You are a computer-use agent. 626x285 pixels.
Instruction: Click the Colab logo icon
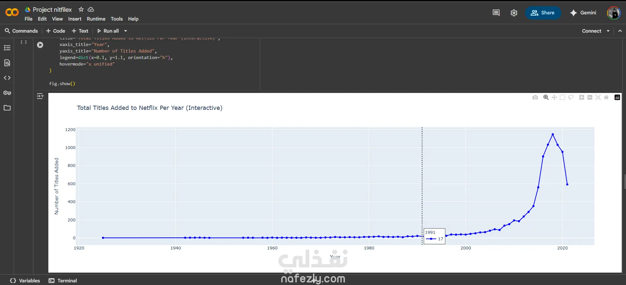(12, 12)
